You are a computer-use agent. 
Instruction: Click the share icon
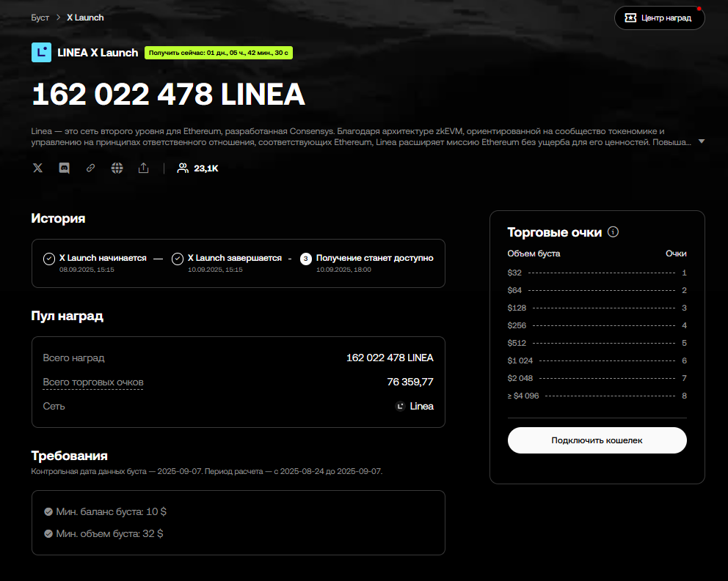coord(143,168)
